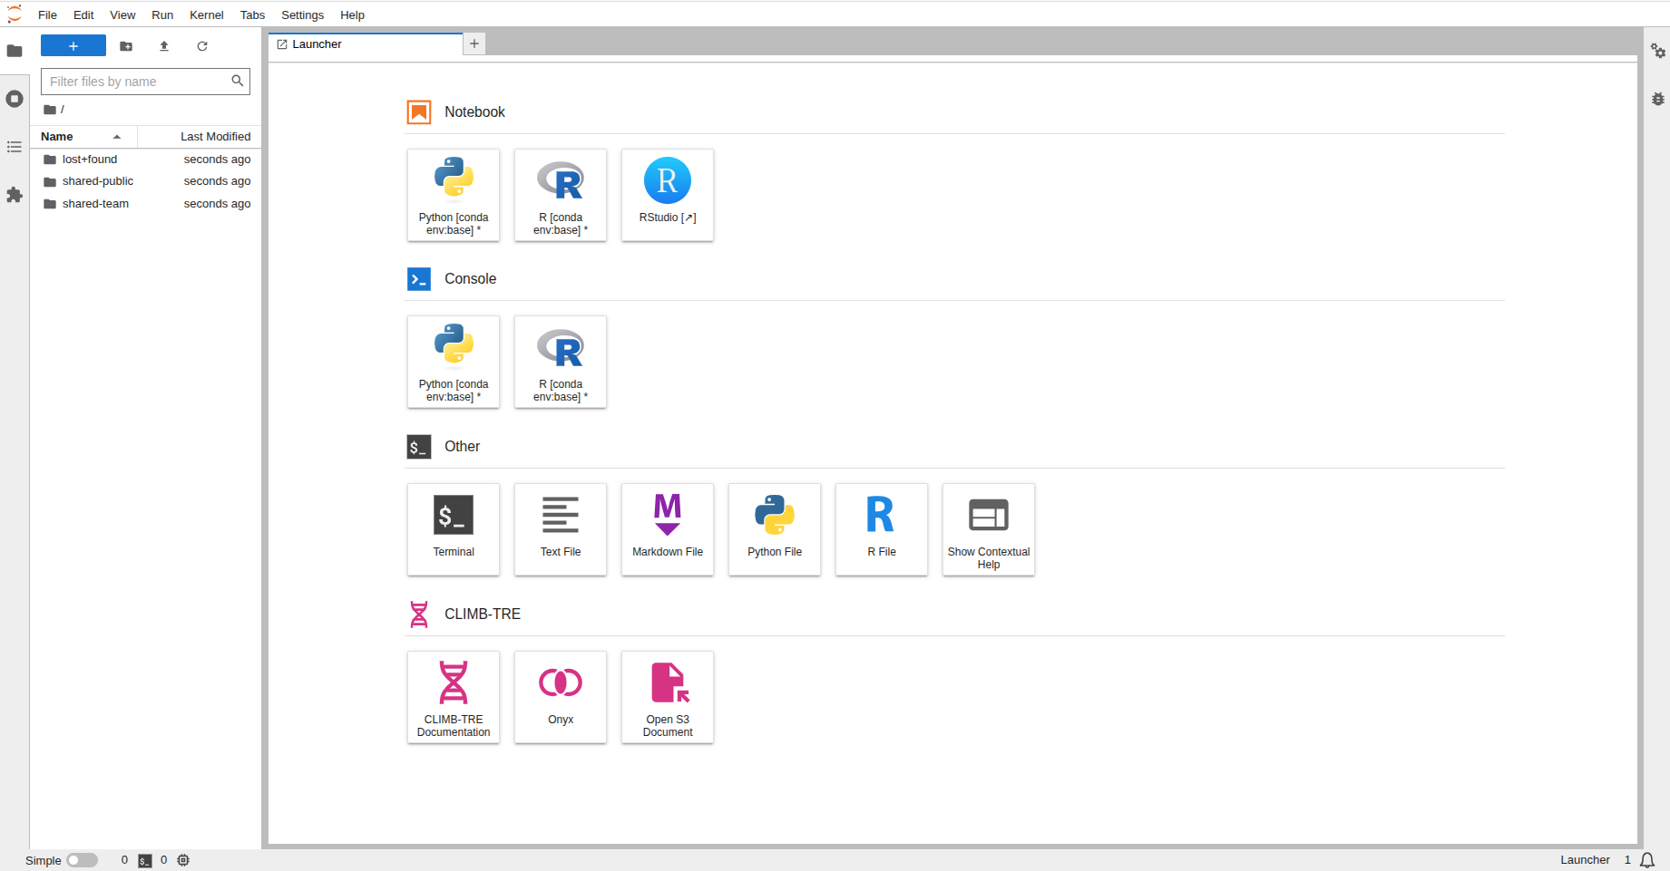The height and width of the screenshot is (871, 1670).
Task: Launch Show Contextual Help
Action: click(988, 529)
